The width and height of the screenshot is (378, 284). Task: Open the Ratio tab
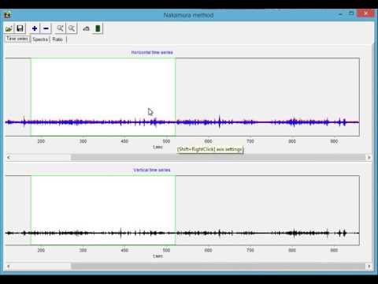point(57,39)
